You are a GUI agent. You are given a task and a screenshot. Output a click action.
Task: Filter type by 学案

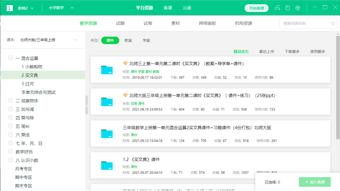(x=146, y=40)
